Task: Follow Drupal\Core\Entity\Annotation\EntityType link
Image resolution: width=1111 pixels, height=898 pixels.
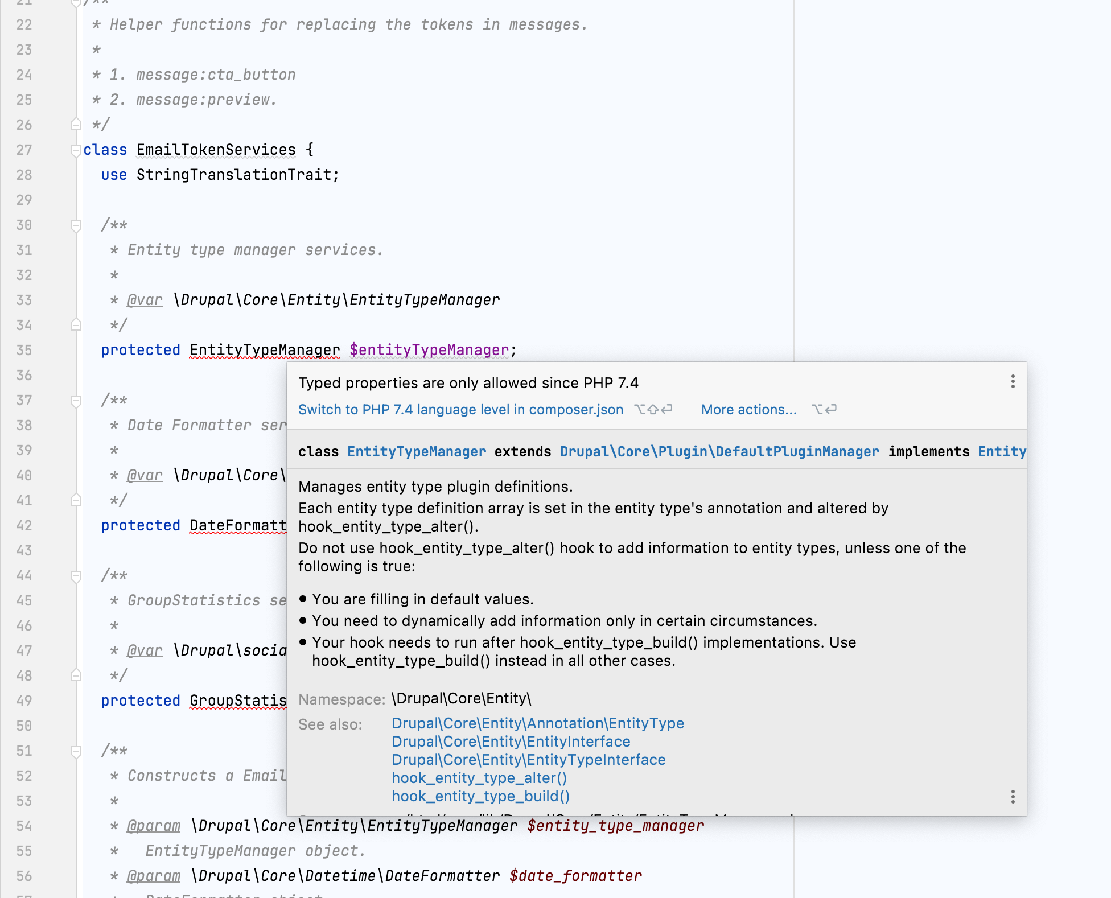Action: click(x=538, y=723)
